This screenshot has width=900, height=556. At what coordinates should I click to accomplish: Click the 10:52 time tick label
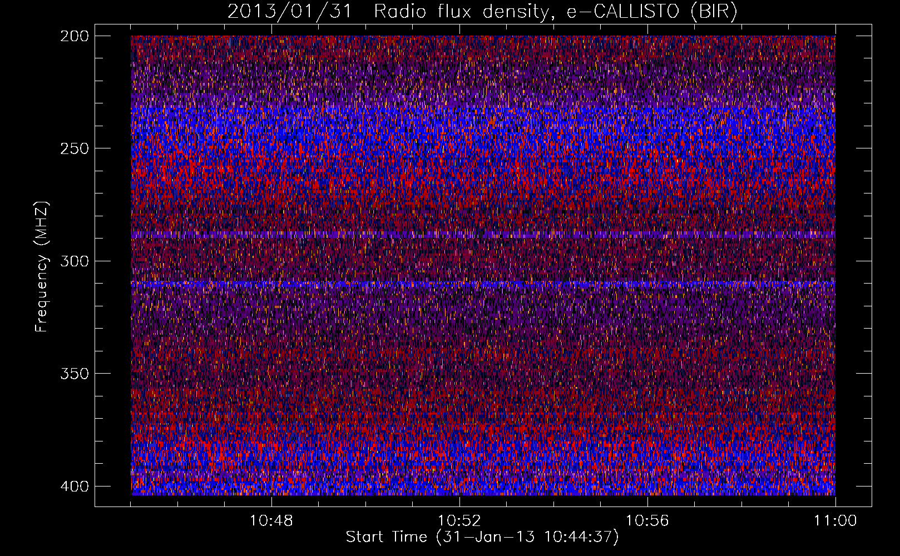[459, 520]
